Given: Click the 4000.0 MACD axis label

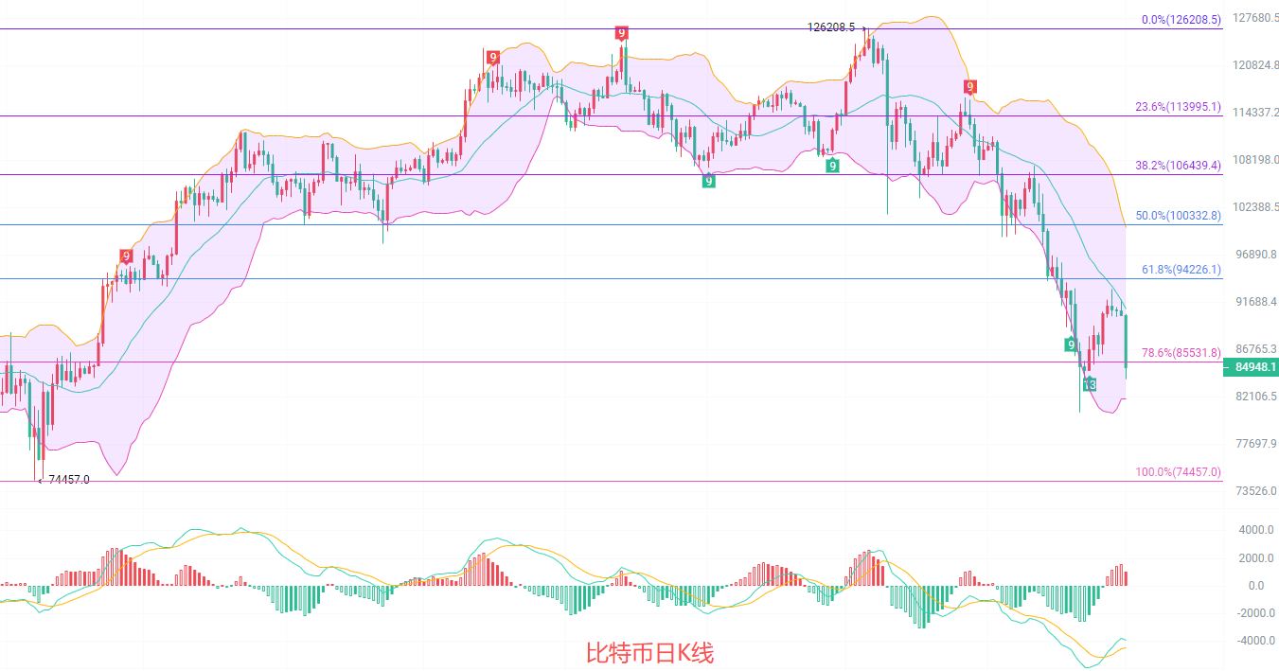Looking at the screenshot, I should coord(1256,530).
